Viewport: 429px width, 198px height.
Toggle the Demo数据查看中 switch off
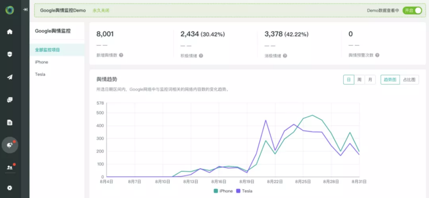click(412, 11)
